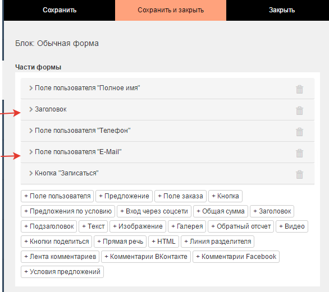Add an Обратный отсчет element
The image size is (329, 292).
coord(241,226)
